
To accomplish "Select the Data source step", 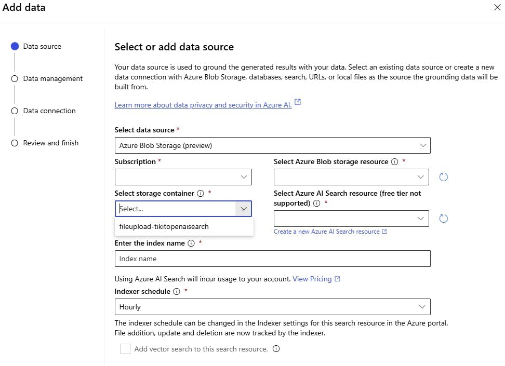I will pyautogui.click(x=42, y=46).
